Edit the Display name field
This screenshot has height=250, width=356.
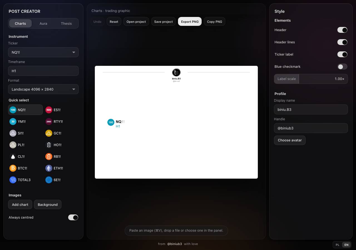tap(311, 109)
